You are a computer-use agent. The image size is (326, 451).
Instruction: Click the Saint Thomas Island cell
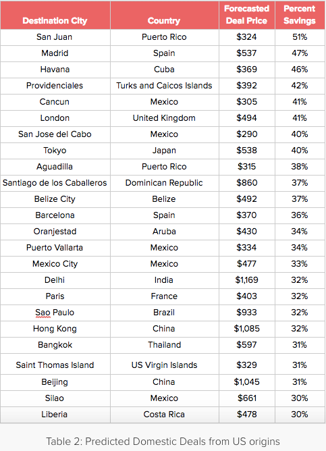(x=55, y=365)
